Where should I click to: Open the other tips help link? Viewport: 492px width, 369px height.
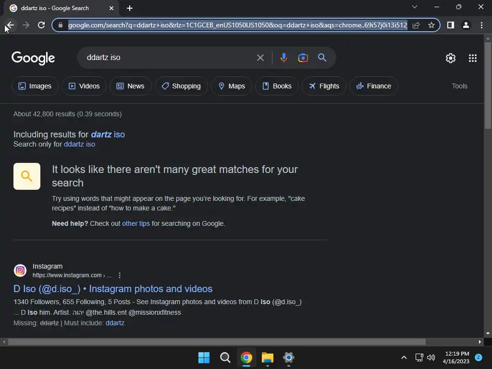coord(136,223)
